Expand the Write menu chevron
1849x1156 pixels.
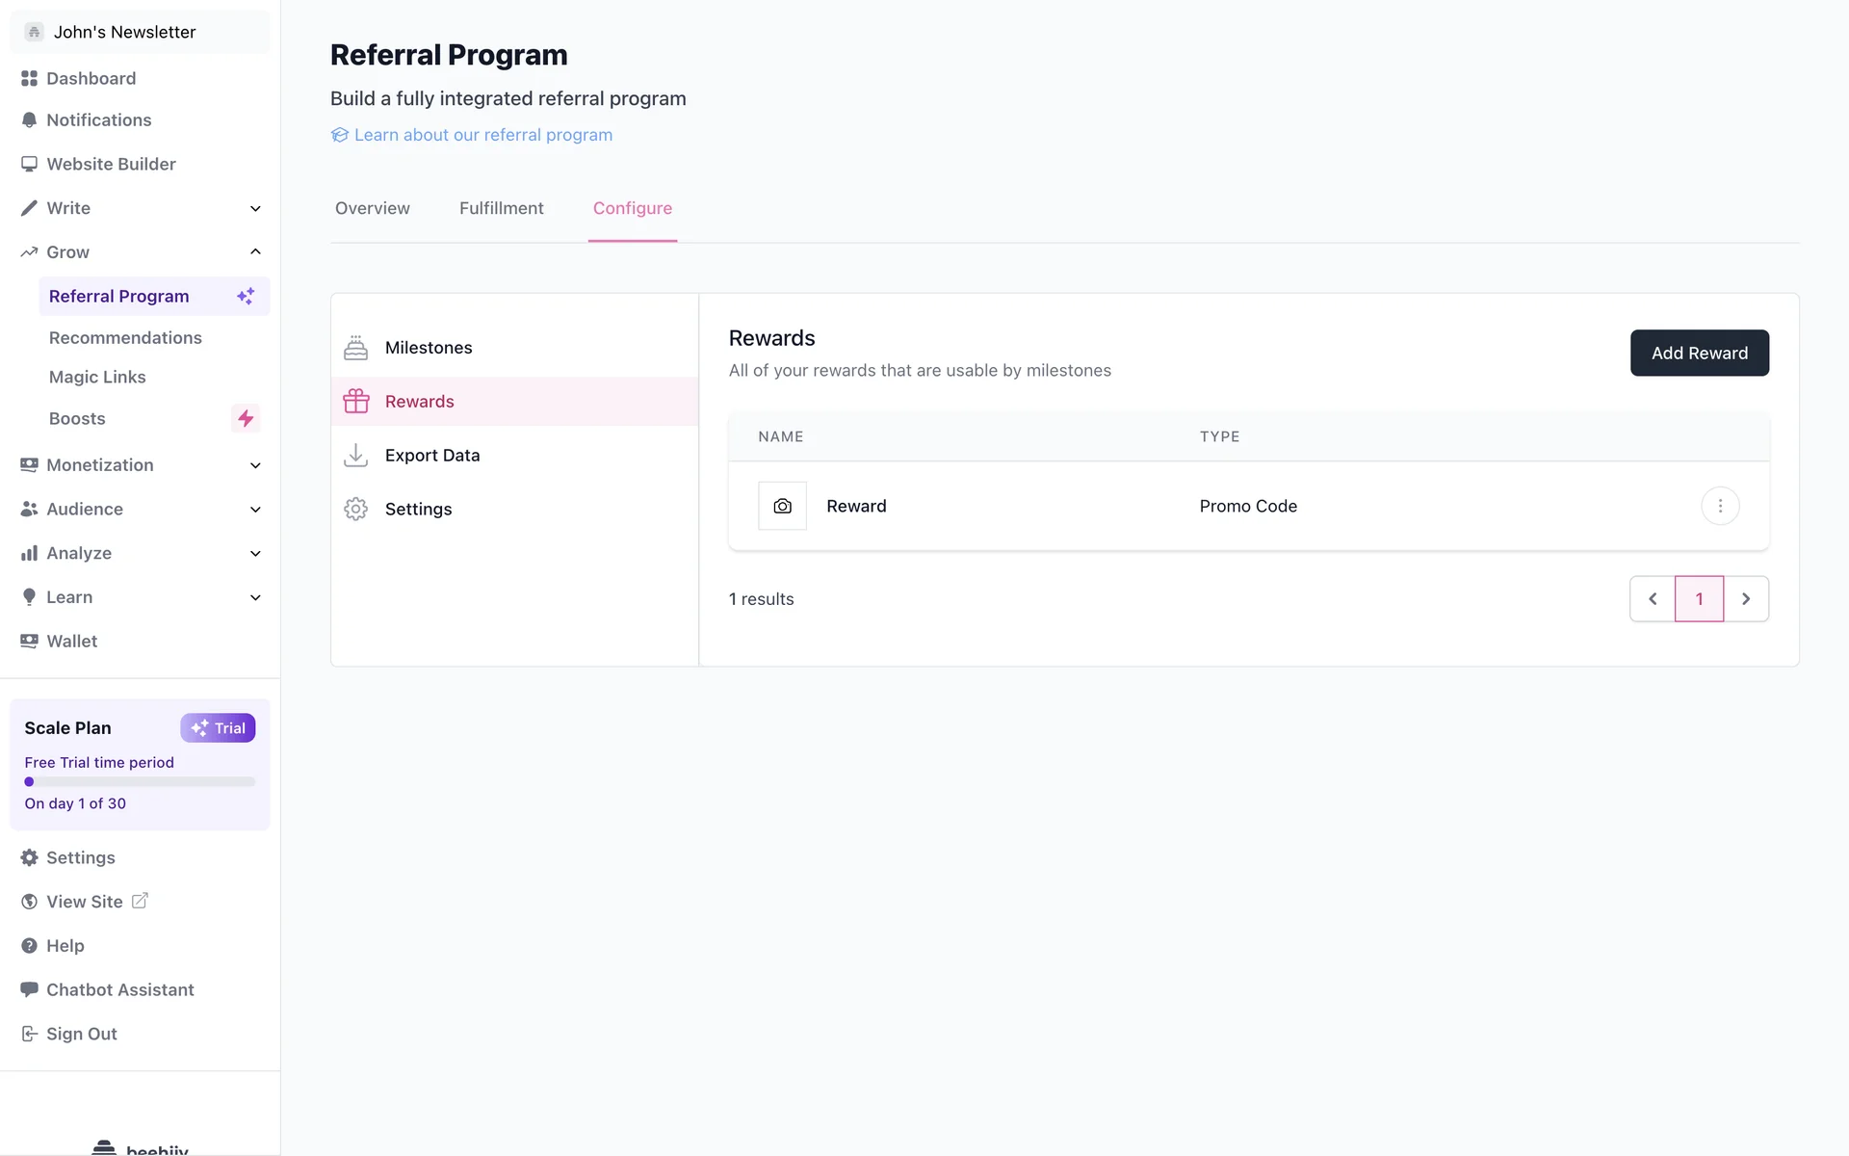tap(255, 208)
